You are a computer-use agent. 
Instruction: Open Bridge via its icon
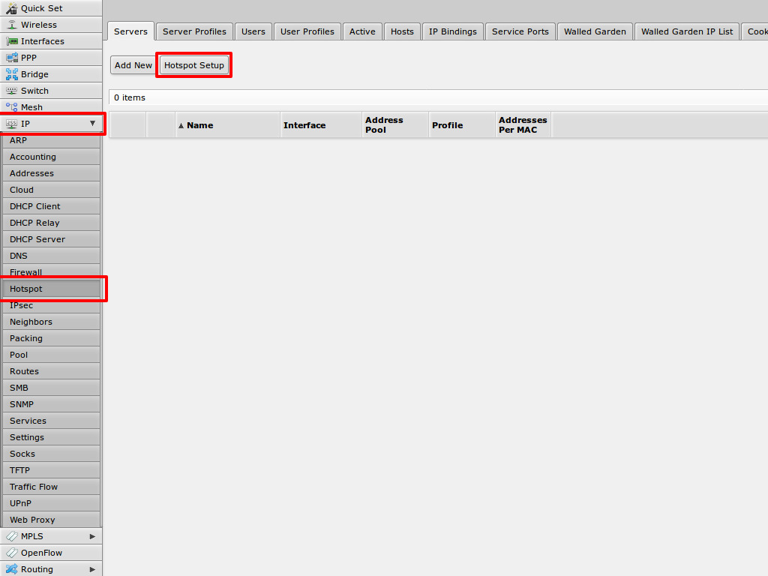pos(11,74)
